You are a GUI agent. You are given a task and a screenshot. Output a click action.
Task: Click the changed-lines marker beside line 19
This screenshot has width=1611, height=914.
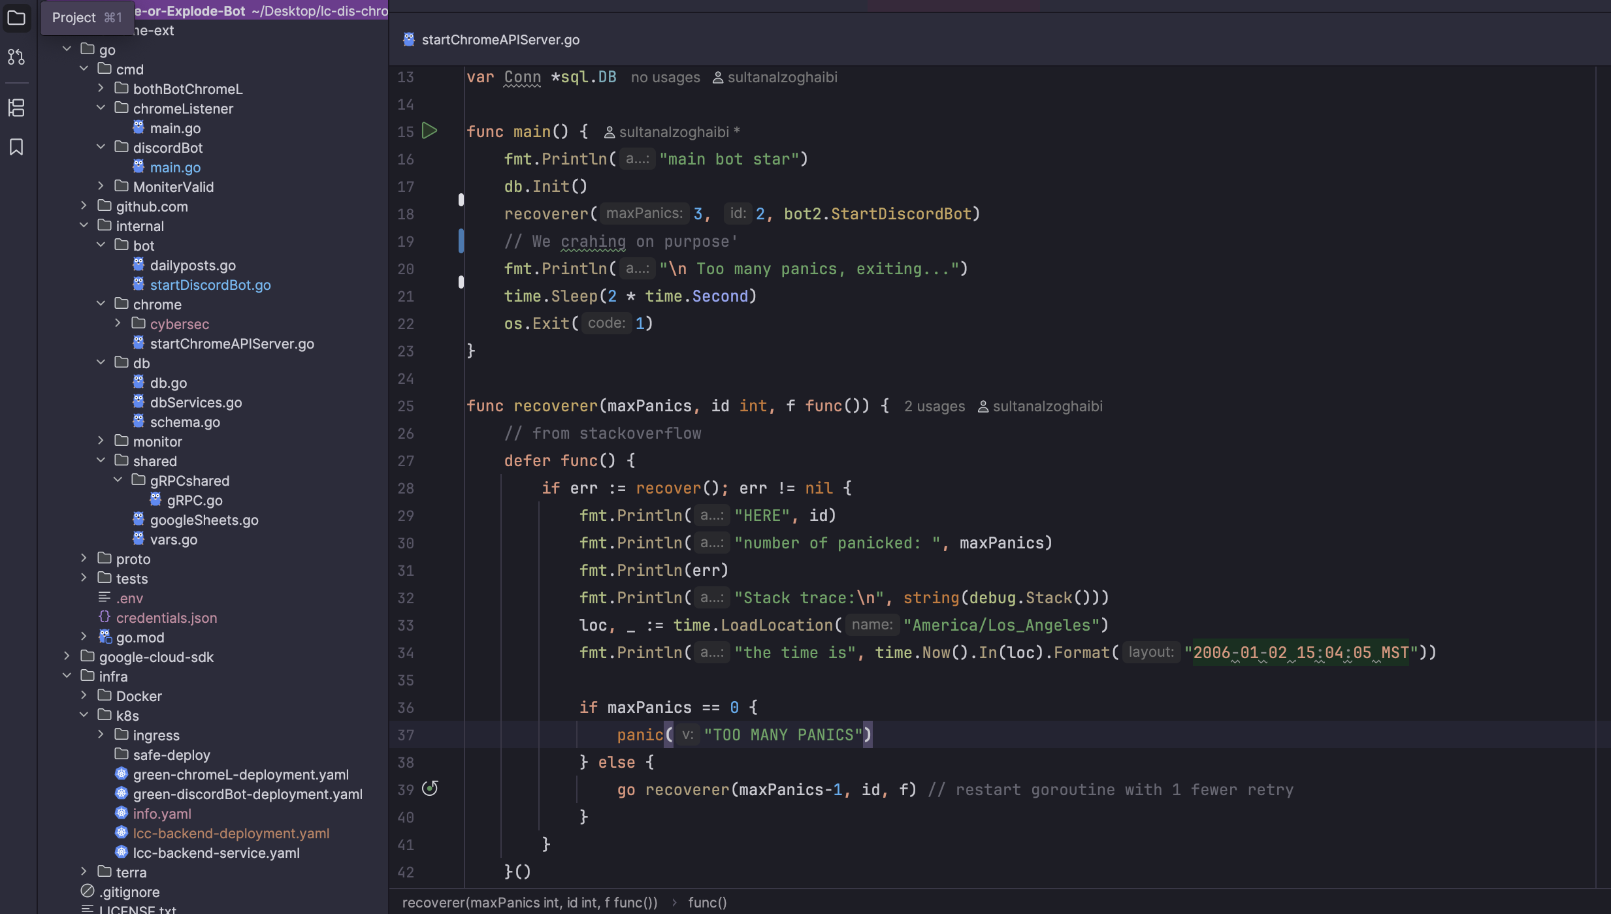(461, 241)
